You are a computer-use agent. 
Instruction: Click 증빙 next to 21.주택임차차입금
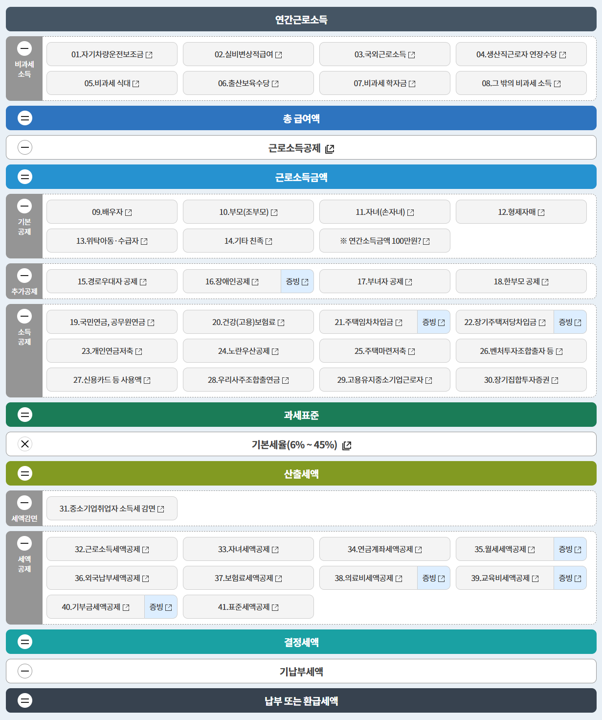434,322
